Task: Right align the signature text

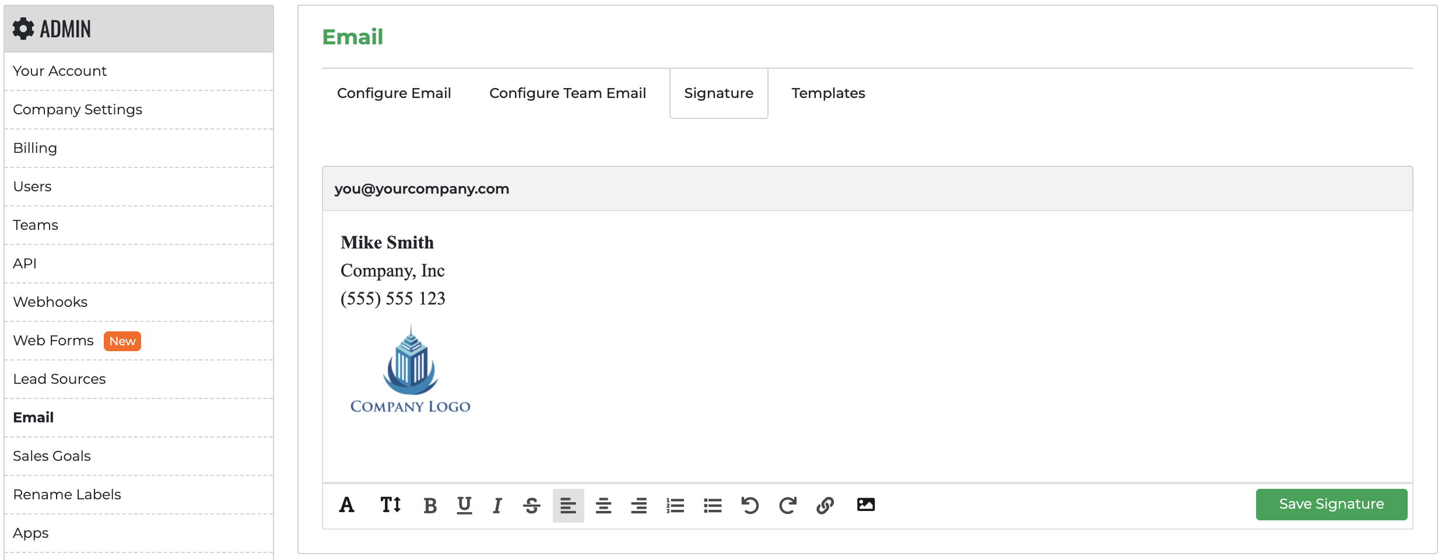Action: [639, 505]
